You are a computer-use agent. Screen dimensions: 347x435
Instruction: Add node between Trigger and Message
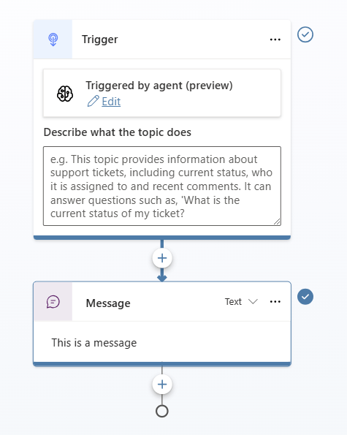click(162, 258)
